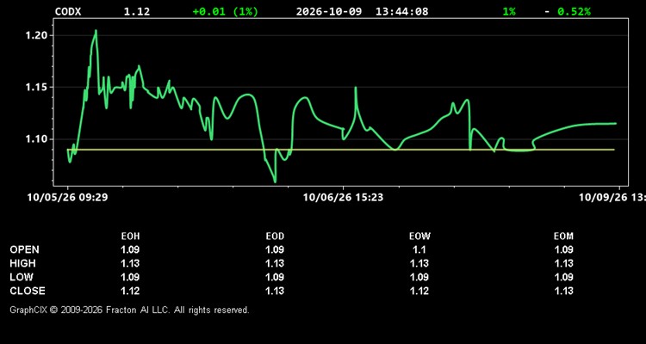Click the date 2026-10-09 in header
This screenshot has width=646, height=344.
(329, 11)
